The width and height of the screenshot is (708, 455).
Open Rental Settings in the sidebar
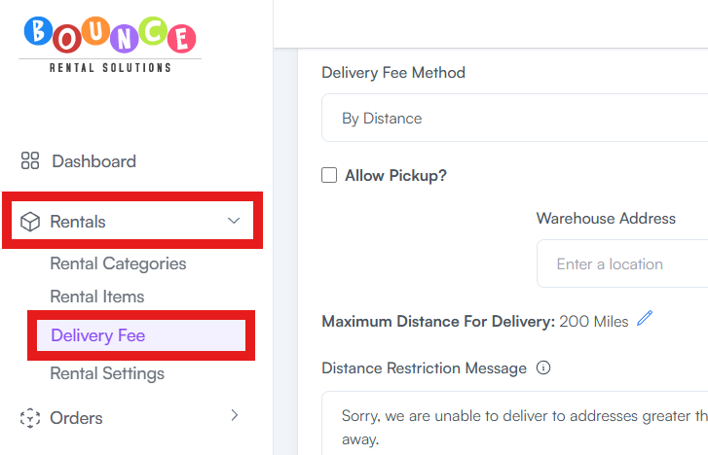click(107, 373)
